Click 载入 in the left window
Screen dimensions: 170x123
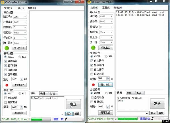69,114
